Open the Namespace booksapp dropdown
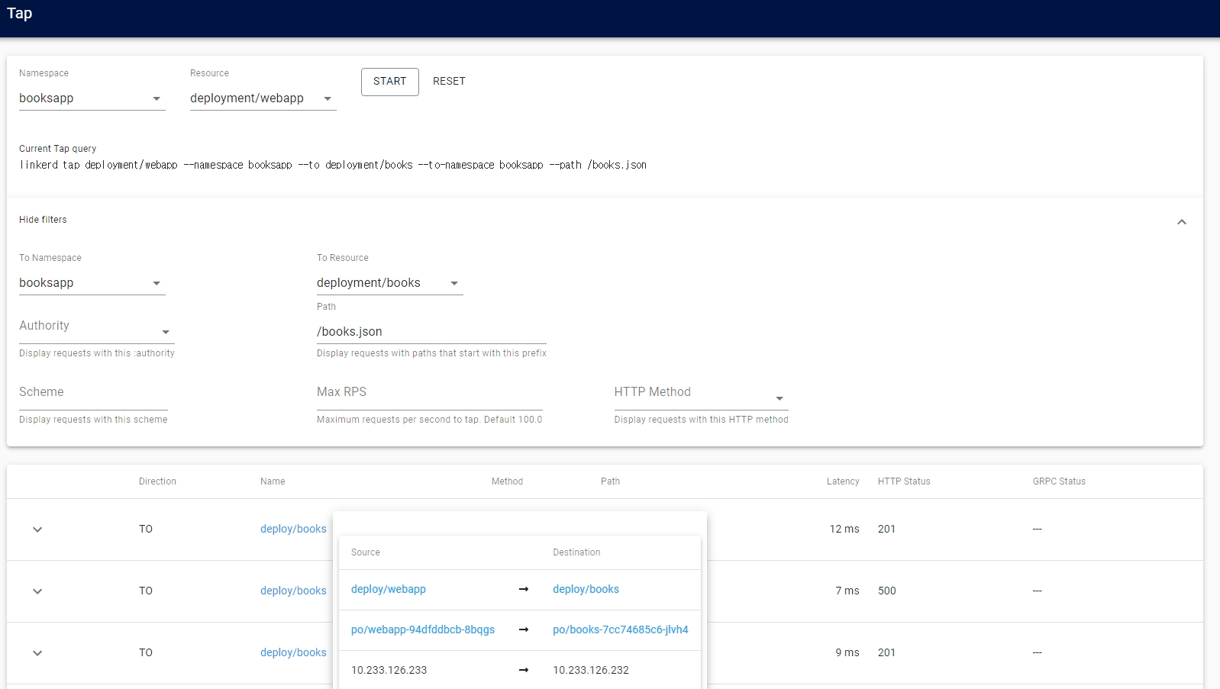The width and height of the screenshot is (1220, 689). pos(92,98)
